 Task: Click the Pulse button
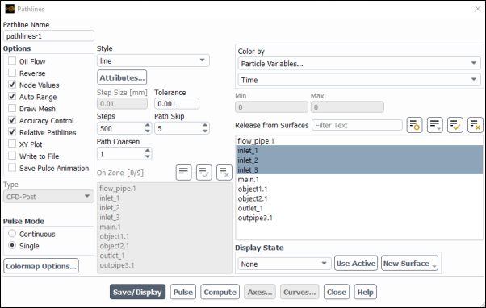[183, 292]
